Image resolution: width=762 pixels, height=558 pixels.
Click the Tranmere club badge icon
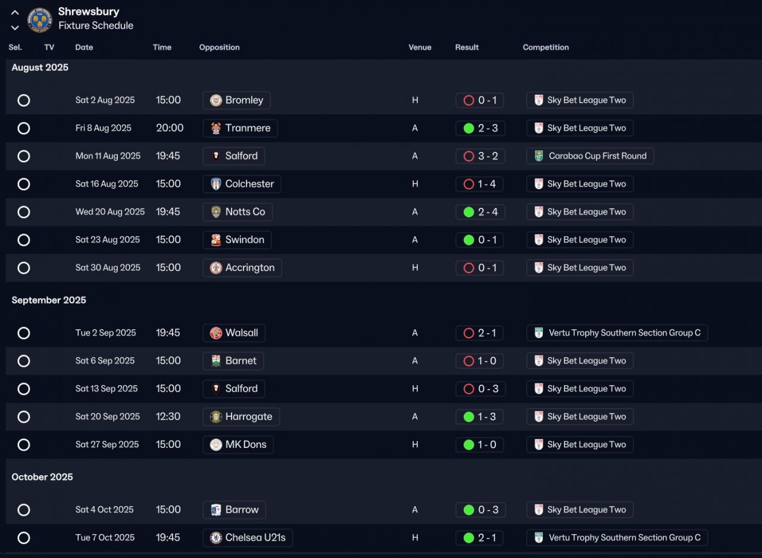(x=216, y=128)
